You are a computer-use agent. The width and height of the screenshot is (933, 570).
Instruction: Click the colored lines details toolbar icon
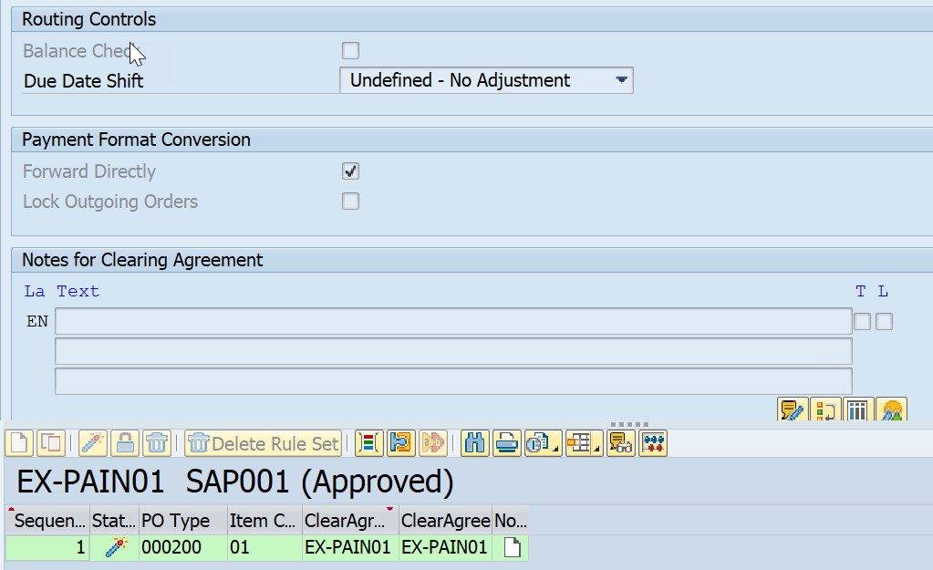pos(369,443)
